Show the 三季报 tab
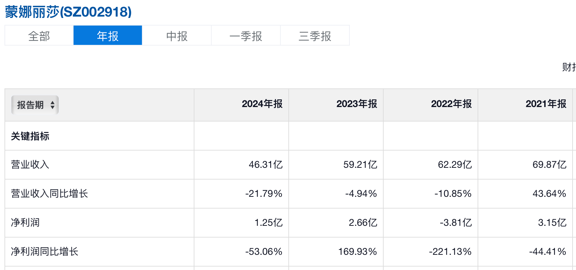The width and height of the screenshot is (576, 270). pyautogui.click(x=315, y=36)
